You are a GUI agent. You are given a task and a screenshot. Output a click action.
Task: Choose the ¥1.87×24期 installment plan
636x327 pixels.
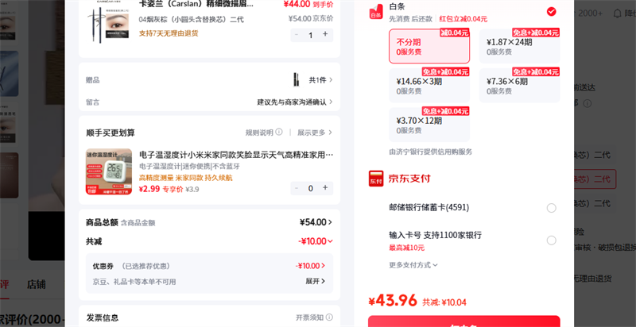click(520, 46)
